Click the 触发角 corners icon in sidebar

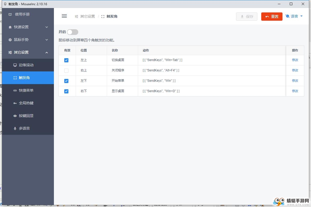click(15, 78)
